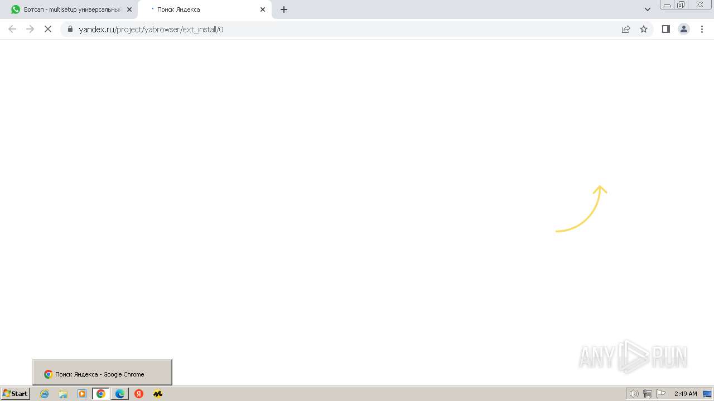Close the Вотсап multisetup tab
Image resolution: width=714 pixels, height=401 pixels.
tap(129, 9)
